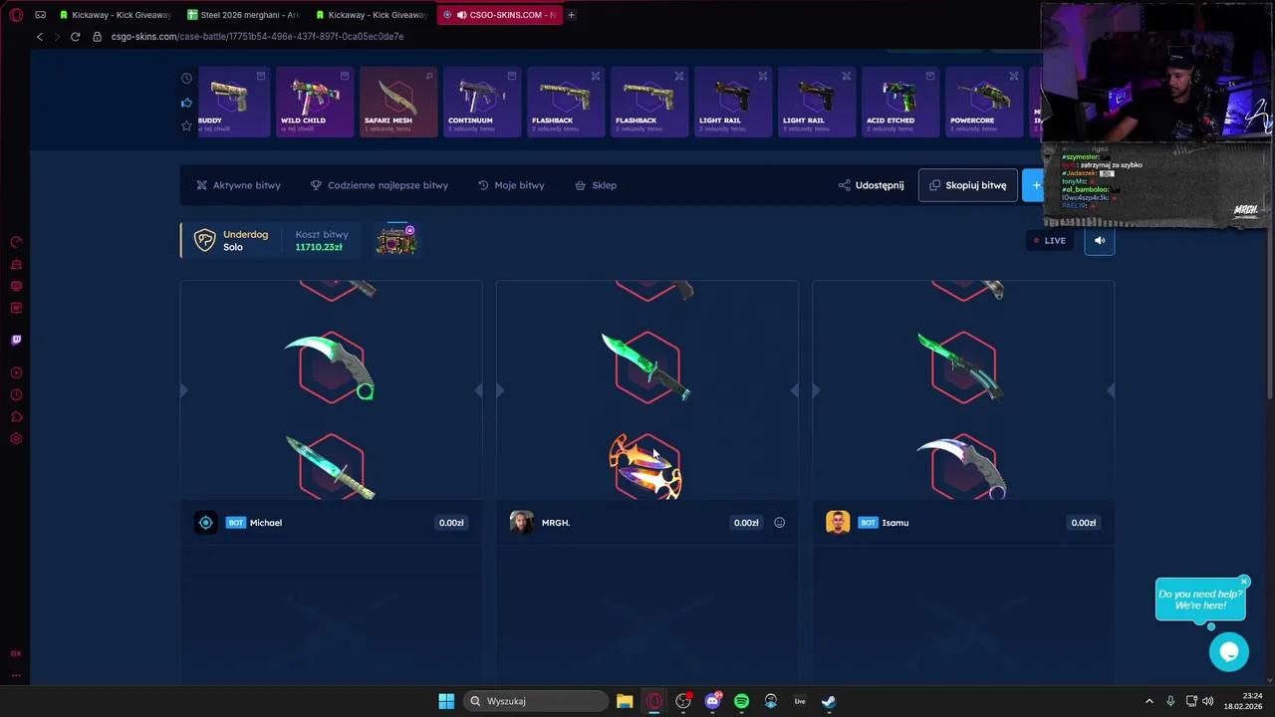Switch to the Steel 2026 merghani tab
The width and height of the screenshot is (1275, 717).
[x=244, y=15]
